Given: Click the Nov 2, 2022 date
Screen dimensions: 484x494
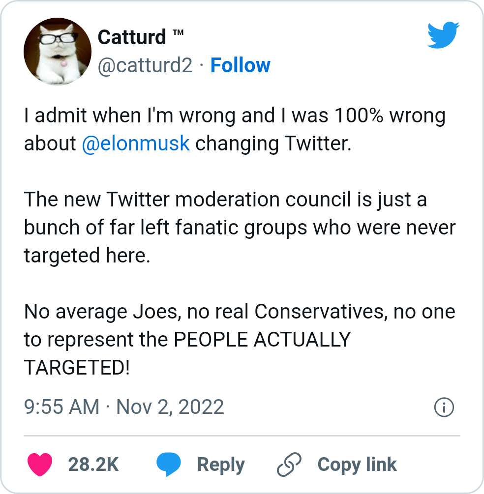Looking at the screenshot, I should coord(170,407).
